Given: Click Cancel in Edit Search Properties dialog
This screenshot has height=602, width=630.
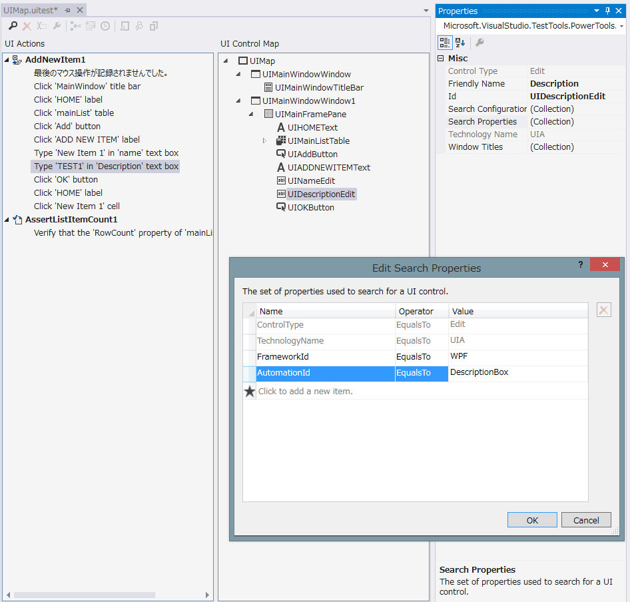Looking at the screenshot, I should coord(586,520).
